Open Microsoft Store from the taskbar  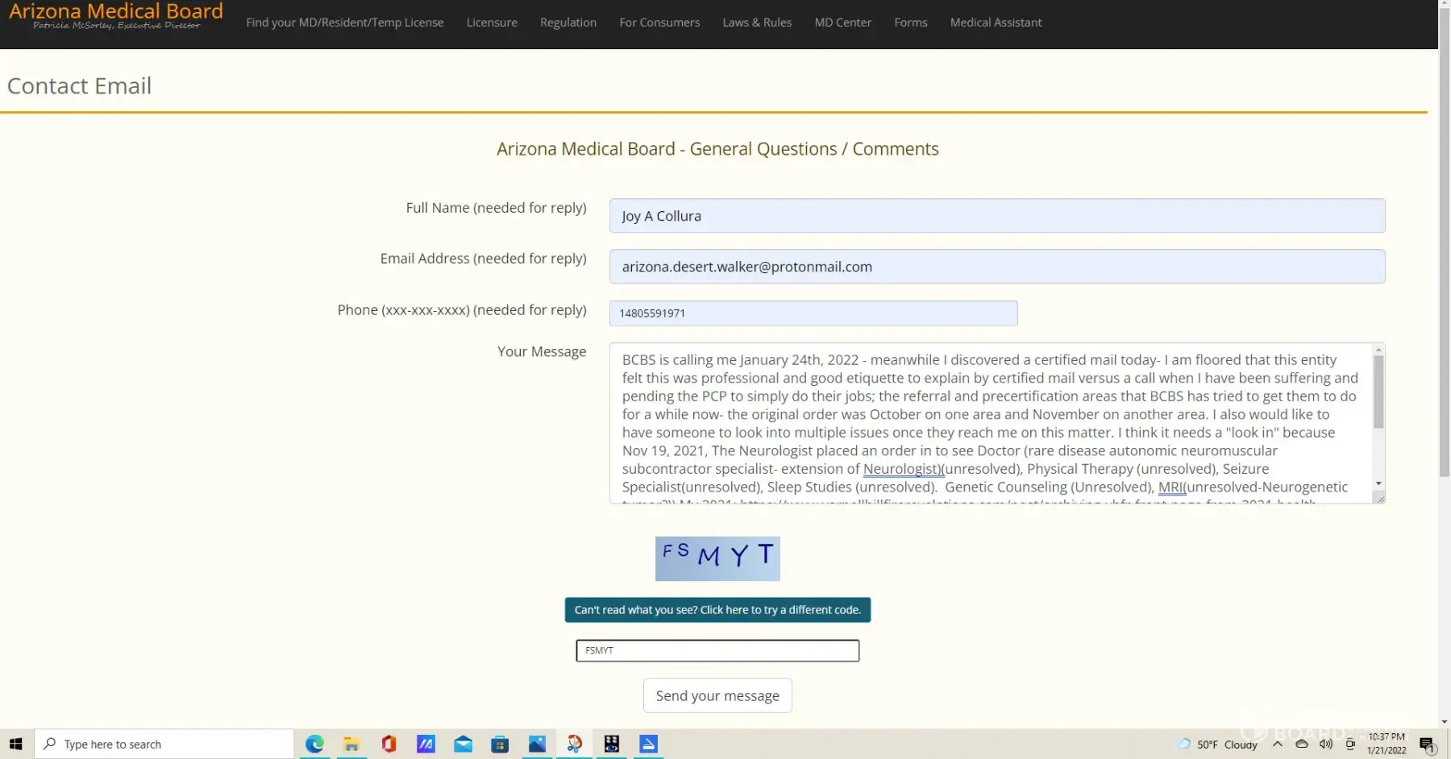click(x=500, y=744)
